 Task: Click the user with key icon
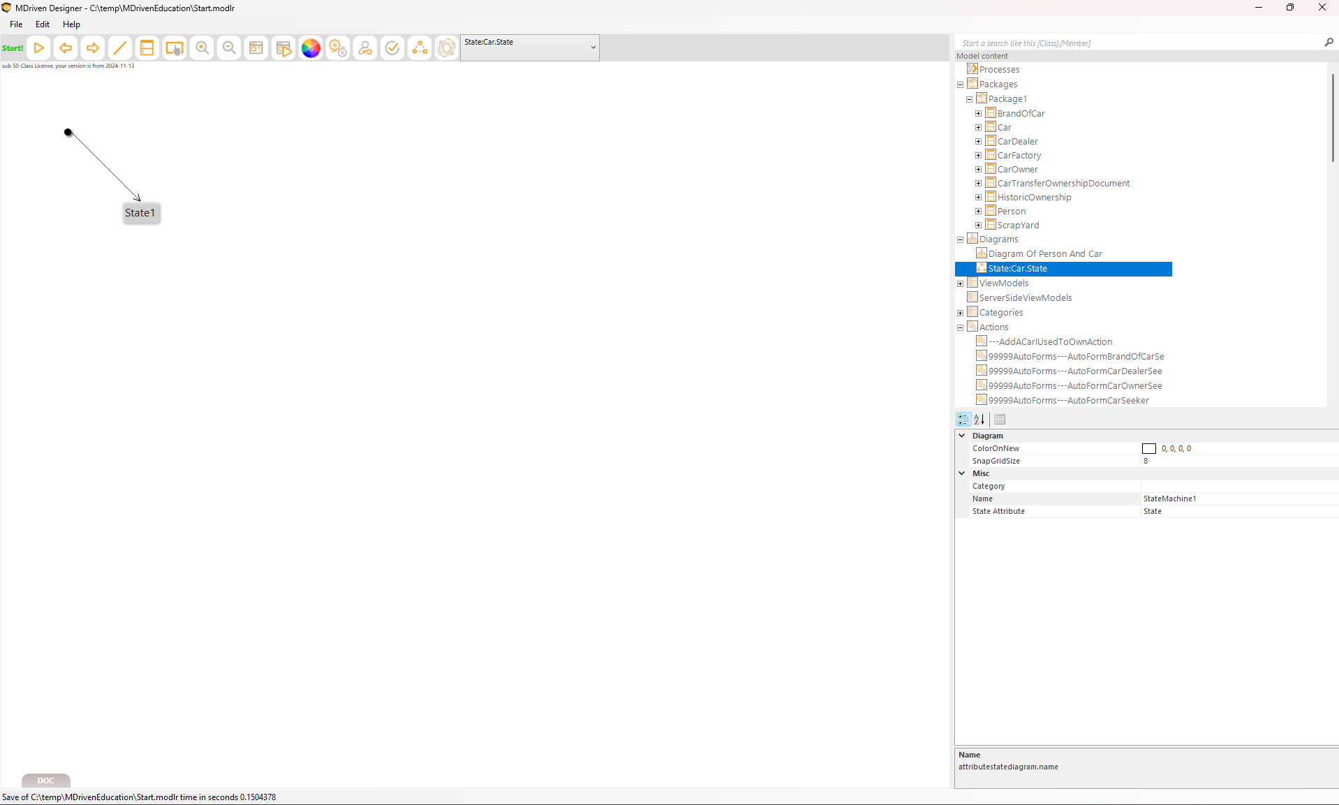(x=365, y=48)
